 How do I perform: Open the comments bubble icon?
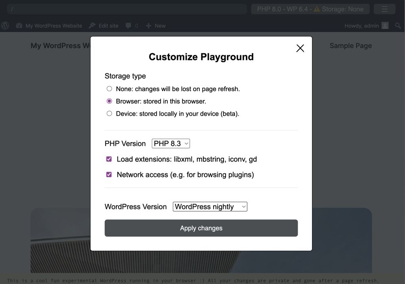point(128,26)
